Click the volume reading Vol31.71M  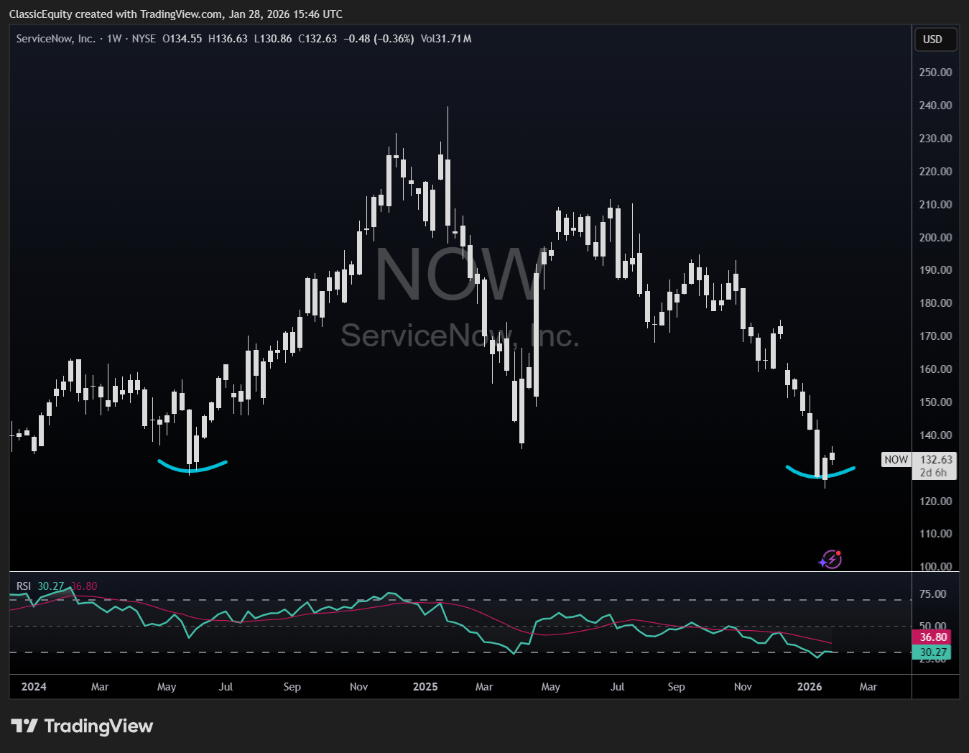point(446,39)
